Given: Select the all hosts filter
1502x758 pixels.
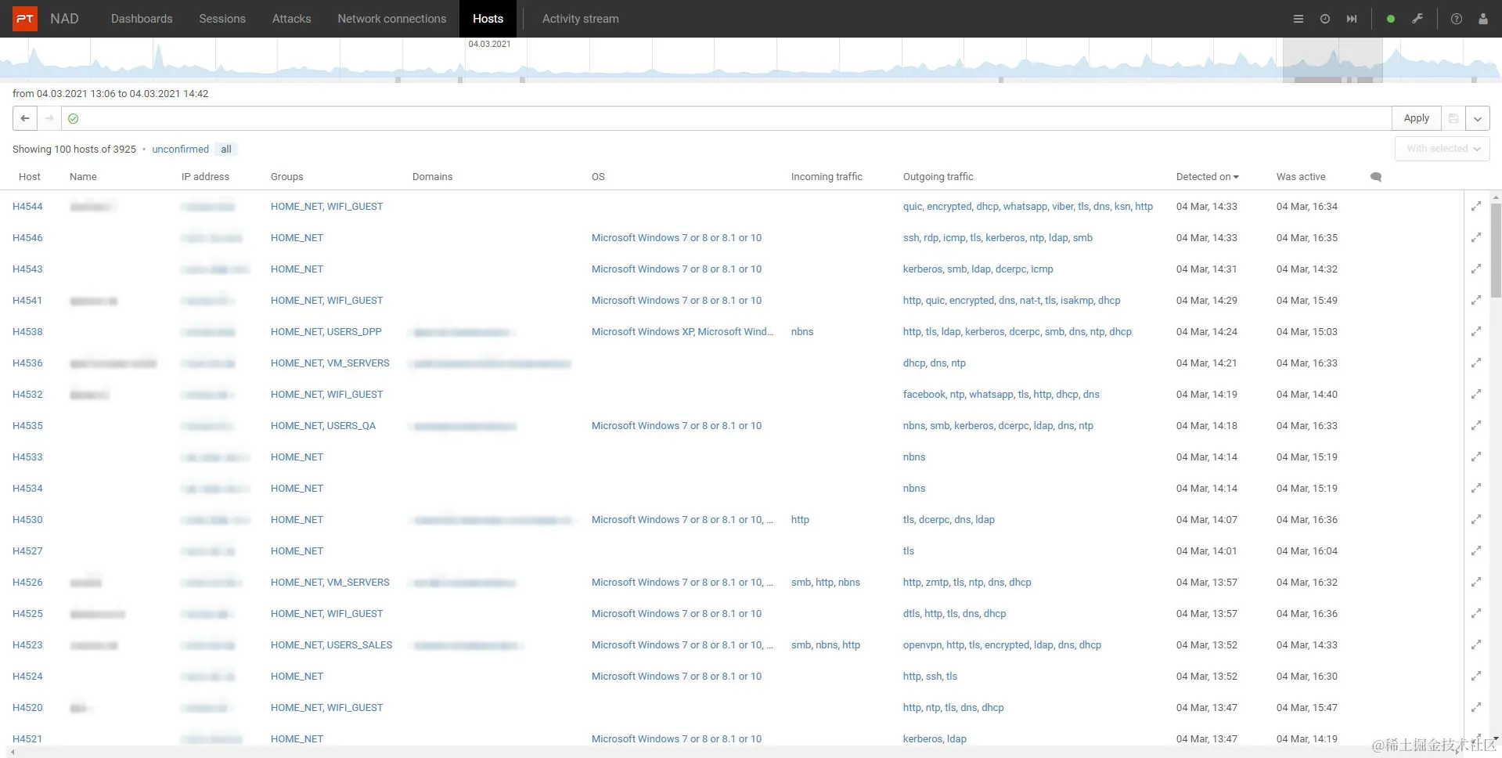Looking at the screenshot, I should 226,150.
